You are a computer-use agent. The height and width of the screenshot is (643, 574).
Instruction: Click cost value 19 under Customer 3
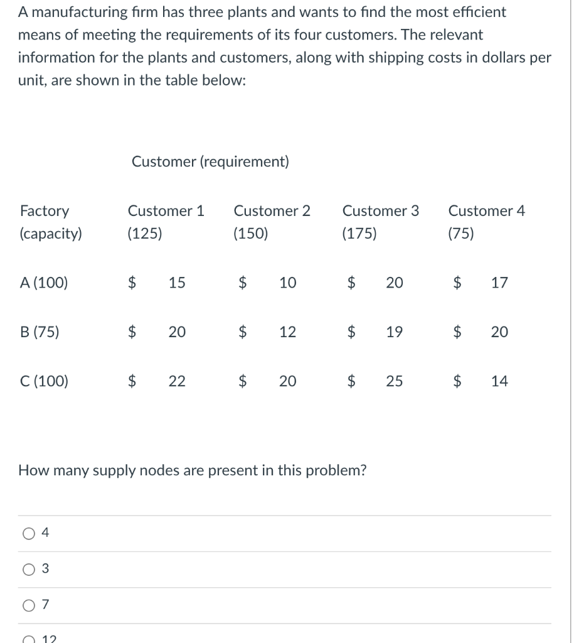pos(394,332)
